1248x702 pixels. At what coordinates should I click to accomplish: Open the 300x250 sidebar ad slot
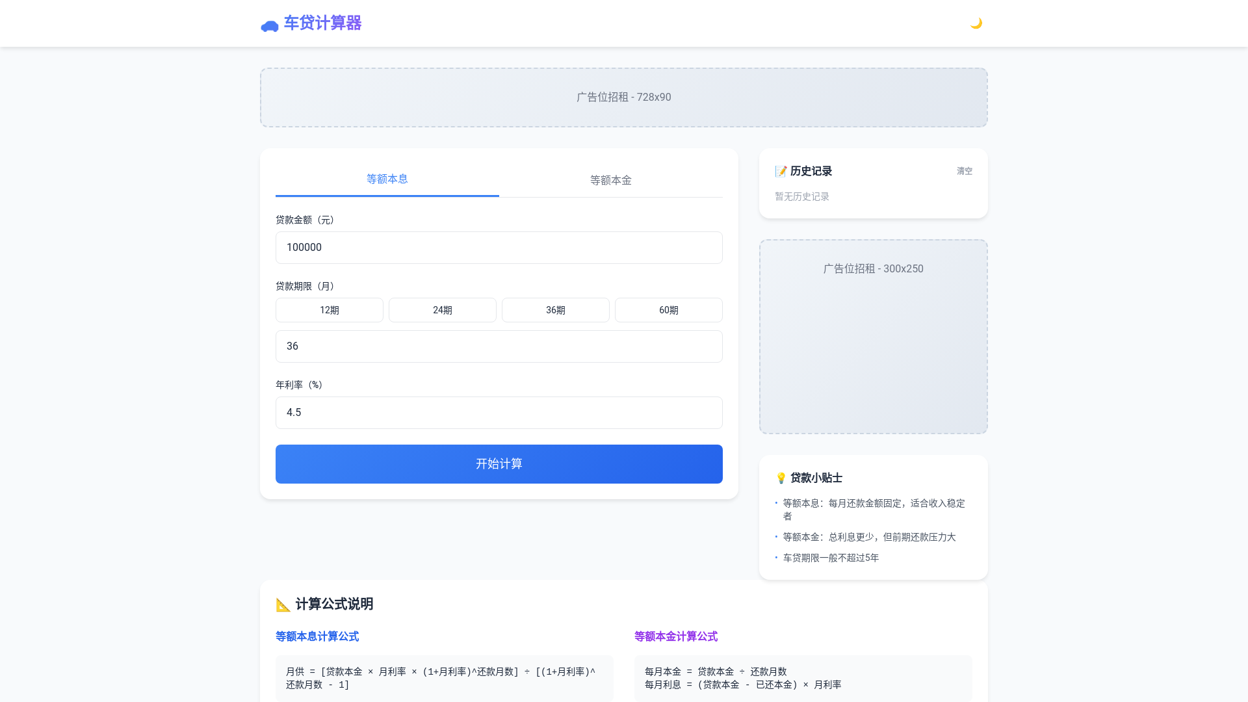(874, 337)
